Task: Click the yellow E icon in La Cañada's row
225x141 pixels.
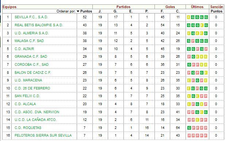Action: coord(197,120)
